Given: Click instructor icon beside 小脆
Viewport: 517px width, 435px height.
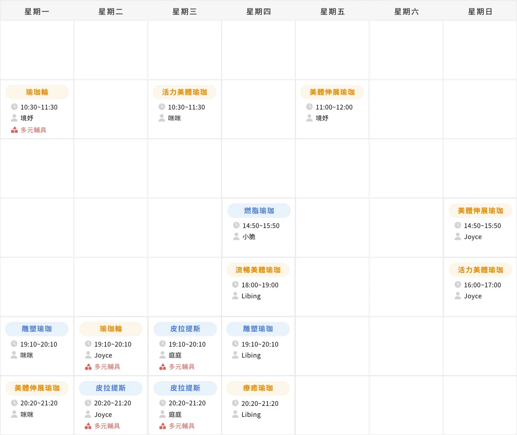Looking at the screenshot, I should tap(236, 236).
